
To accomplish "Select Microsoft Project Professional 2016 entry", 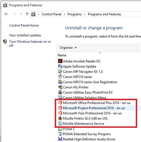I will (94, 108).
